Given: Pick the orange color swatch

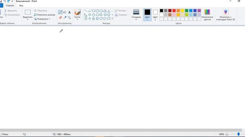Looking at the screenshot, I should click(178, 11).
